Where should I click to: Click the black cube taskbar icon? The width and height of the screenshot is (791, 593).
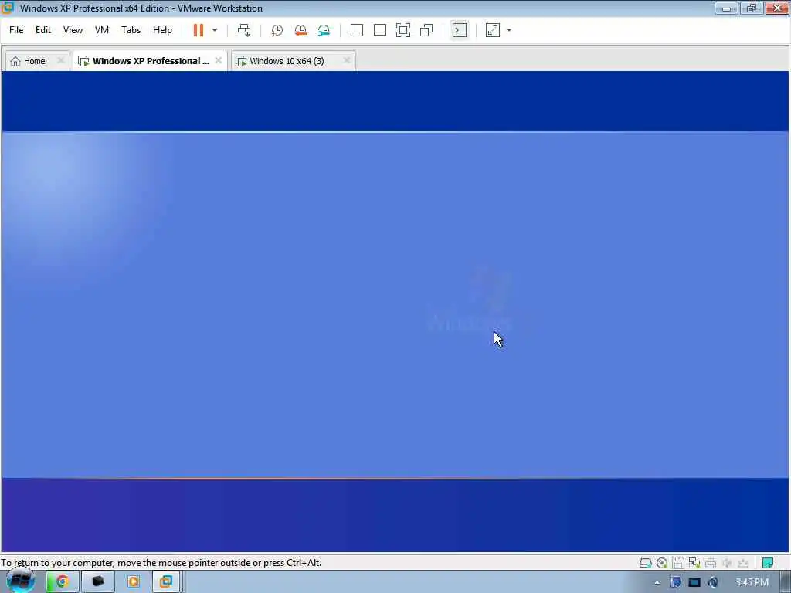(x=98, y=582)
